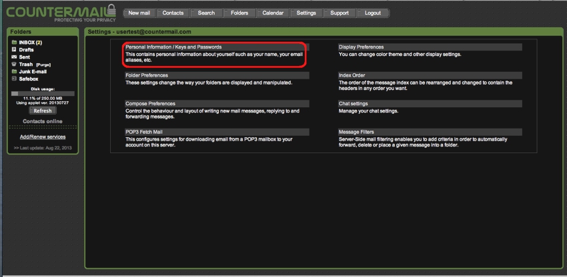The image size is (567, 277).
Task: Open Contacts from top navigation
Action: 173,13
